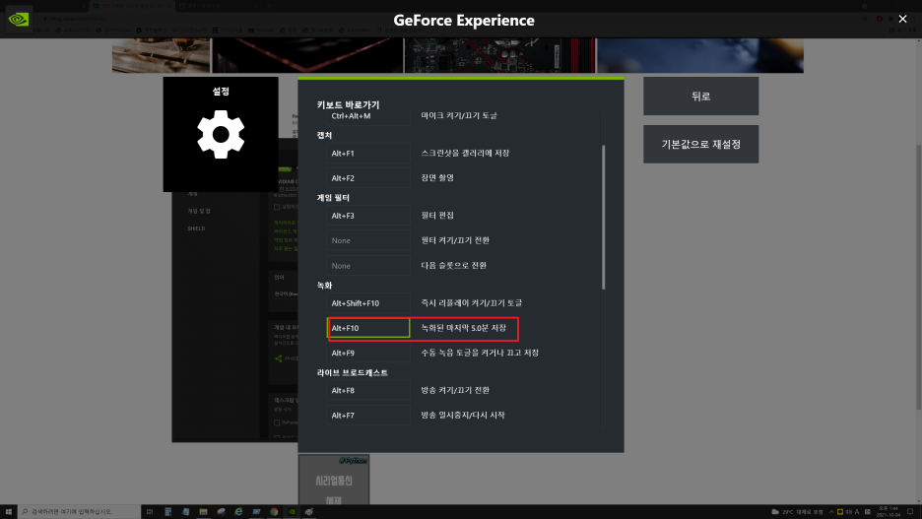
Task: Click the 즉시 리플레이 켜기/끄기 토글 label
Action: 472,302
